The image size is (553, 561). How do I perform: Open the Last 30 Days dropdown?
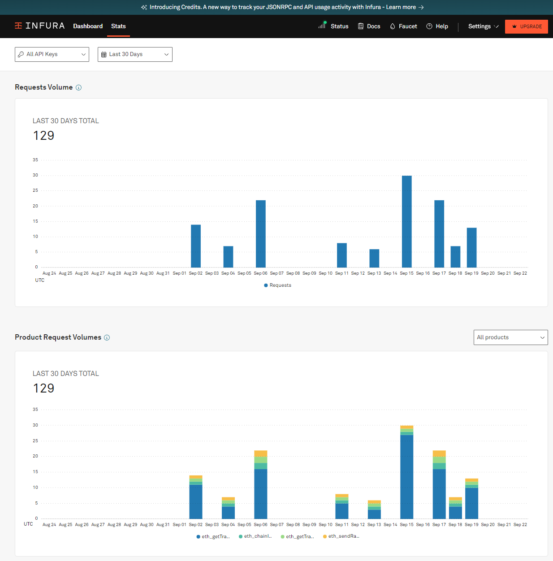coord(135,54)
